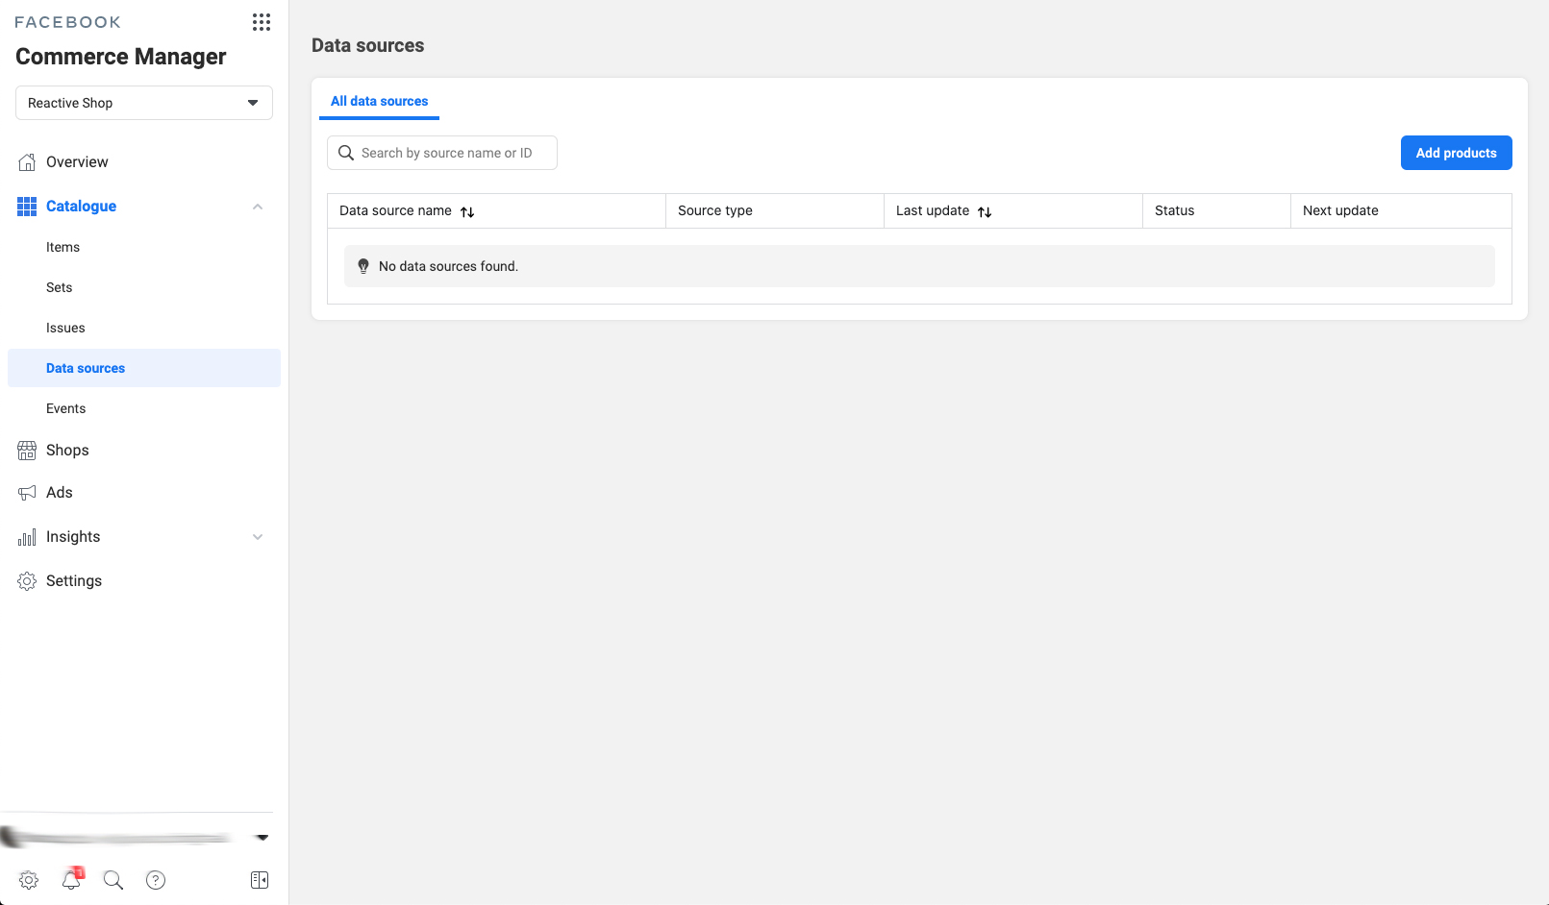Focus the Search by source name field
The width and height of the screenshot is (1549, 905).
pyautogui.click(x=442, y=153)
